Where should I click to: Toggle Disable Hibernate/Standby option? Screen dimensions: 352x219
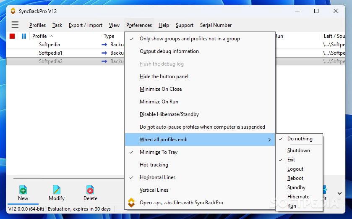coord(200,114)
